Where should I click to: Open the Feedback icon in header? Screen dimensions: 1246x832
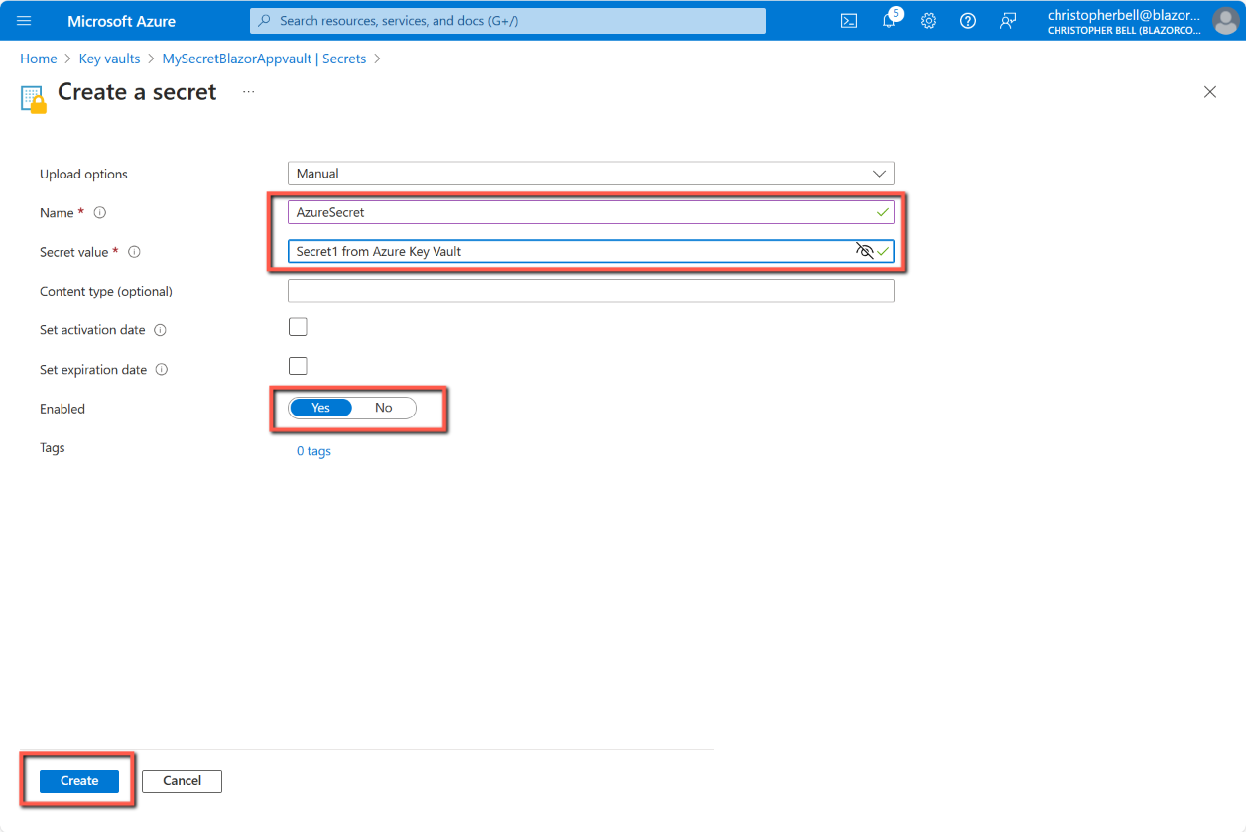1008,21
